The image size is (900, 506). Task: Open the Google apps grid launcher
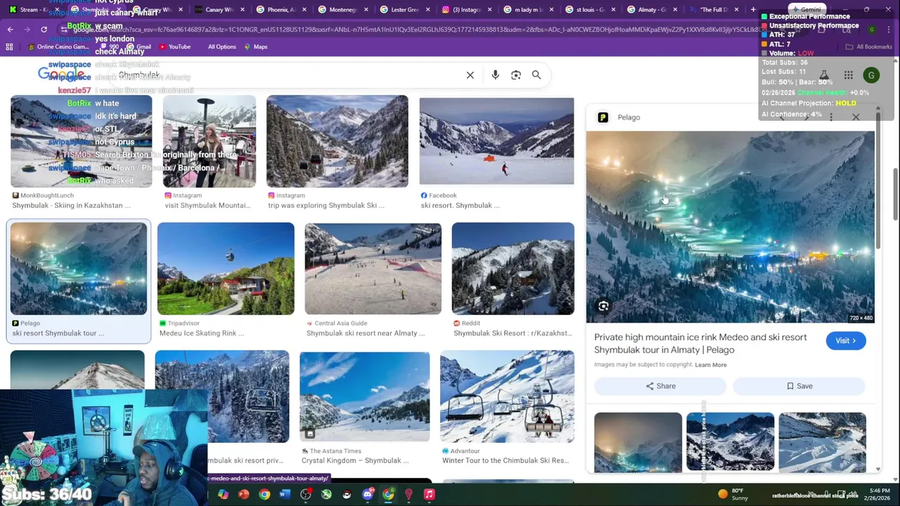click(x=849, y=75)
